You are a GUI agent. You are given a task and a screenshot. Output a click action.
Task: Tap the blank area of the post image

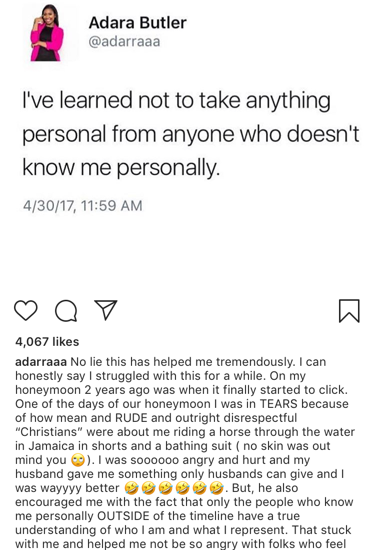click(x=200, y=250)
